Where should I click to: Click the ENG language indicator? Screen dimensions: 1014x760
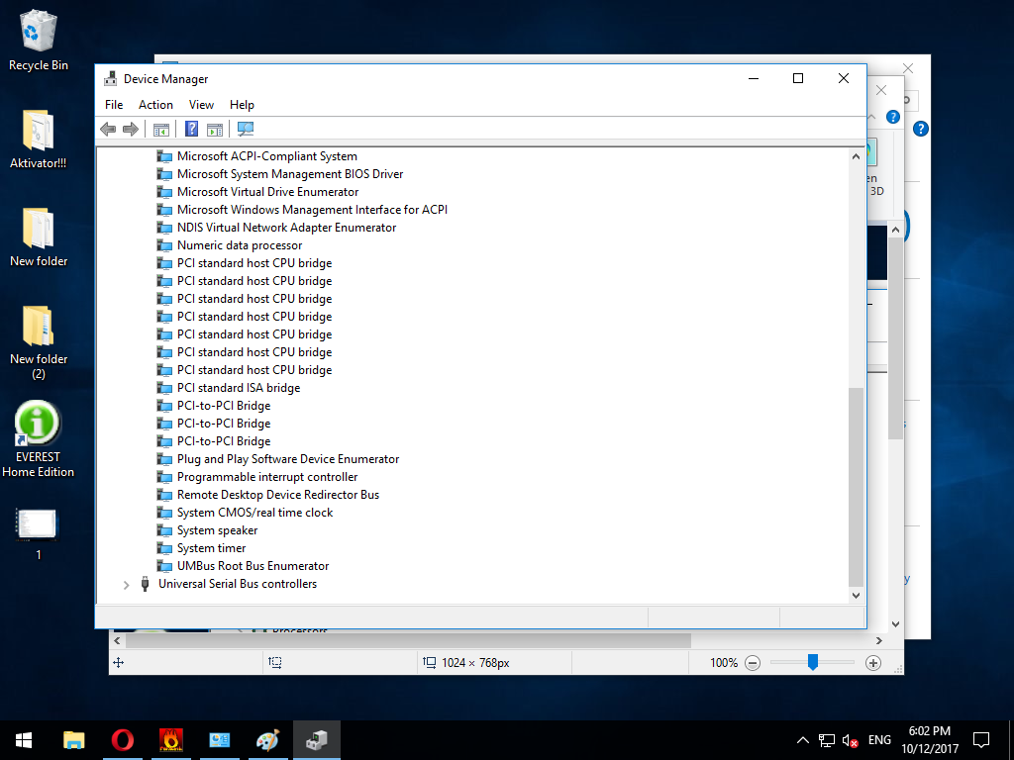point(879,740)
